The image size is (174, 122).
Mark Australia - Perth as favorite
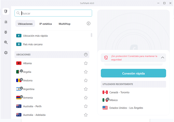click(x=86, y=106)
